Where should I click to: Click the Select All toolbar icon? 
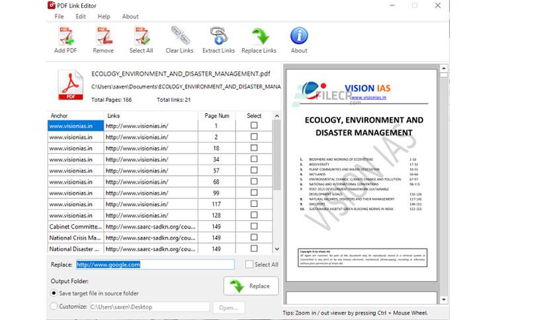[142, 36]
